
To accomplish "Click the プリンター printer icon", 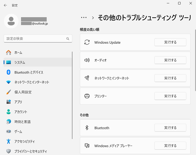I will [87, 96].
